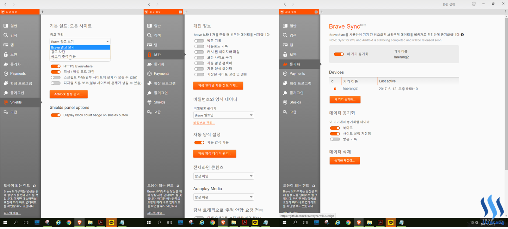This screenshot has width=508, height=229.
Task: Enable 스크립트 차단 switch
Action: (x=56, y=77)
